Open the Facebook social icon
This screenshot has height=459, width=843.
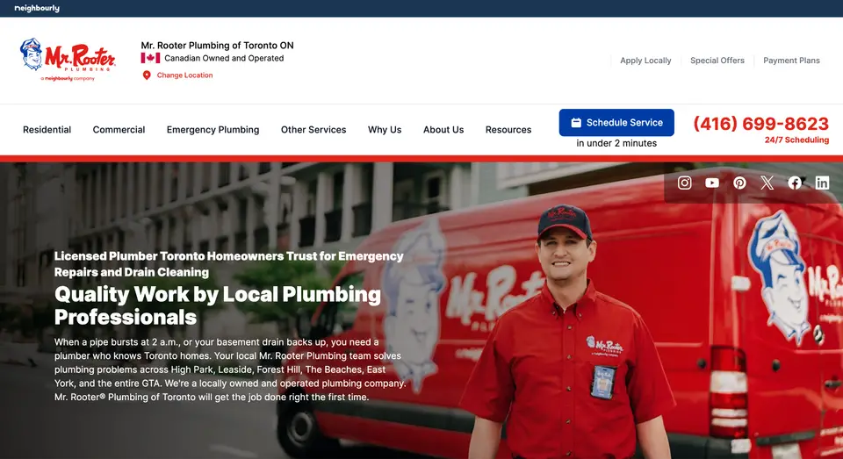[x=795, y=183]
